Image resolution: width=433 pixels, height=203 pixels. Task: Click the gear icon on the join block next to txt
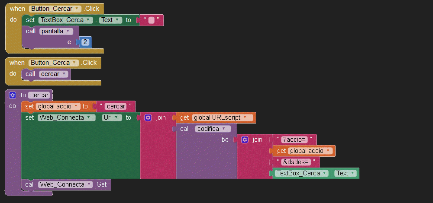(x=245, y=140)
